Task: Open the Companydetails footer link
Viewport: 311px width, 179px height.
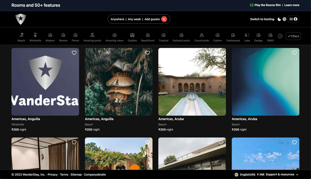Action: (95, 175)
